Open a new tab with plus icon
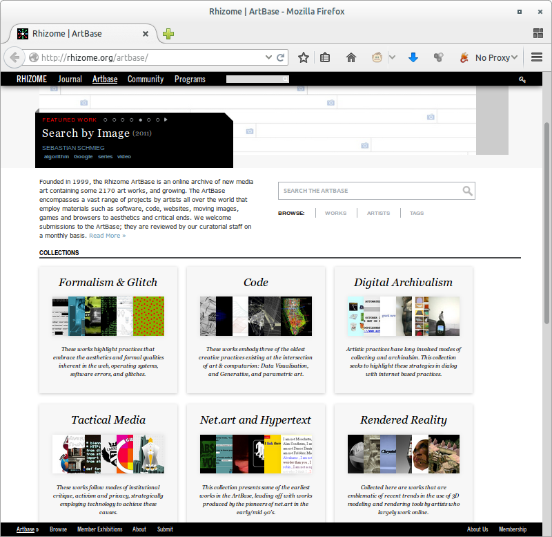 click(x=168, y=34)
